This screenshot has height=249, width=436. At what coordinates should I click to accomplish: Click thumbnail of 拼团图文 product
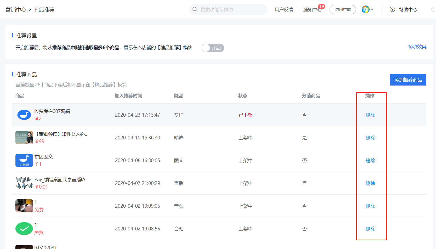coord(24,160)
